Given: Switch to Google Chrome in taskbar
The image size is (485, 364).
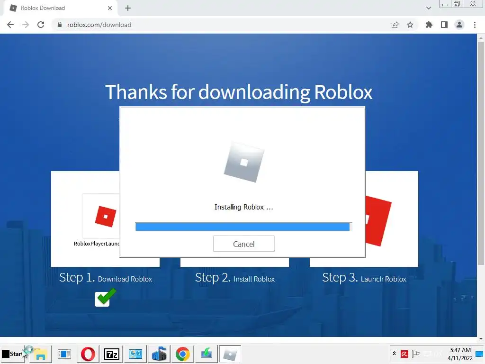Looking at the screenshot, I should pyautogui.click(x=182, y=354).
